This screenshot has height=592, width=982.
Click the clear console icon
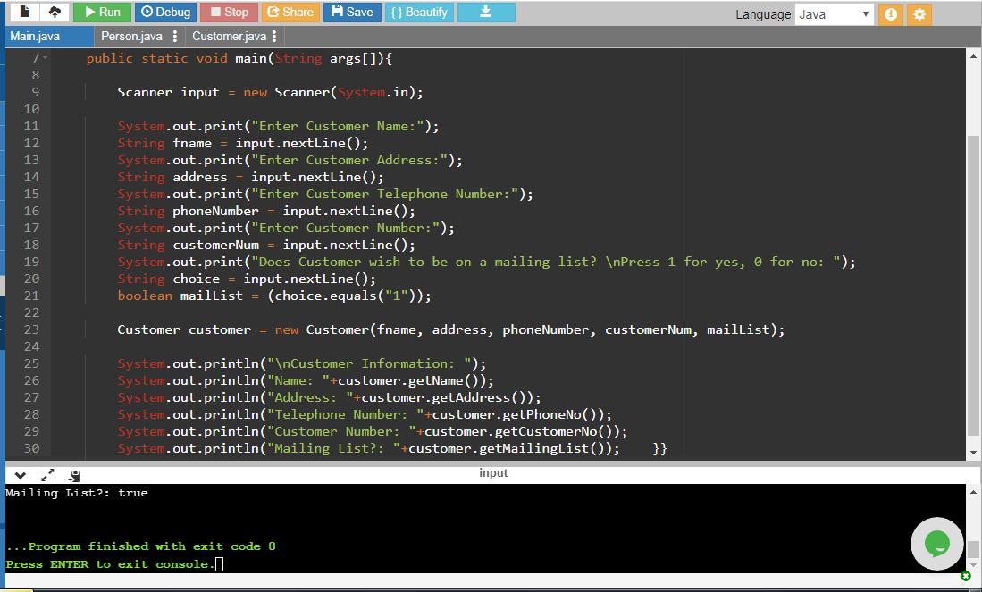(x=74, y=475)
